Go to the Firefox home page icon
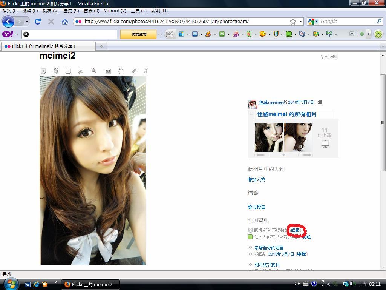Screen dimensions: 386x290 (x=65, y=22)
